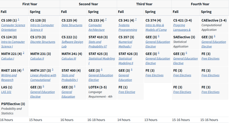
Task: Follow the Discrete Structures link
Action: click(43, 42)
